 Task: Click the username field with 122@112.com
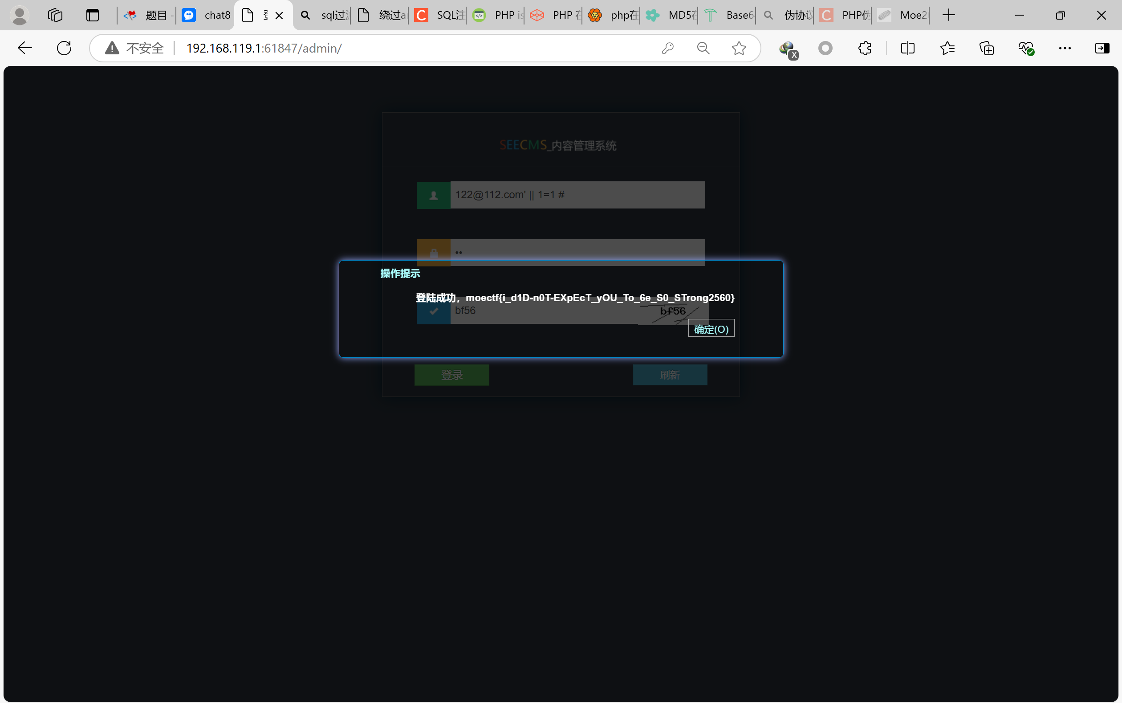click(x=577, y=195)
